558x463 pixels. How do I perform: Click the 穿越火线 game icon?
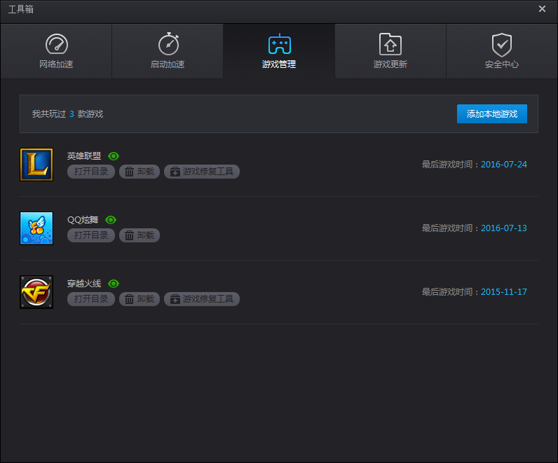[x=36, y=292]
